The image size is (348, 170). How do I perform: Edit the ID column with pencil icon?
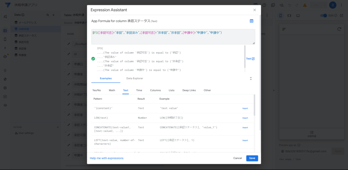click(69, 54)
